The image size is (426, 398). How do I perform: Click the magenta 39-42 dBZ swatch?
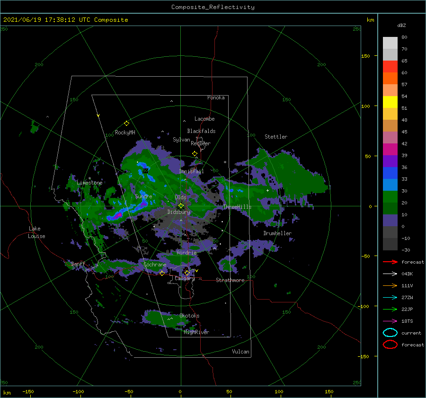(x=390, y=149)
